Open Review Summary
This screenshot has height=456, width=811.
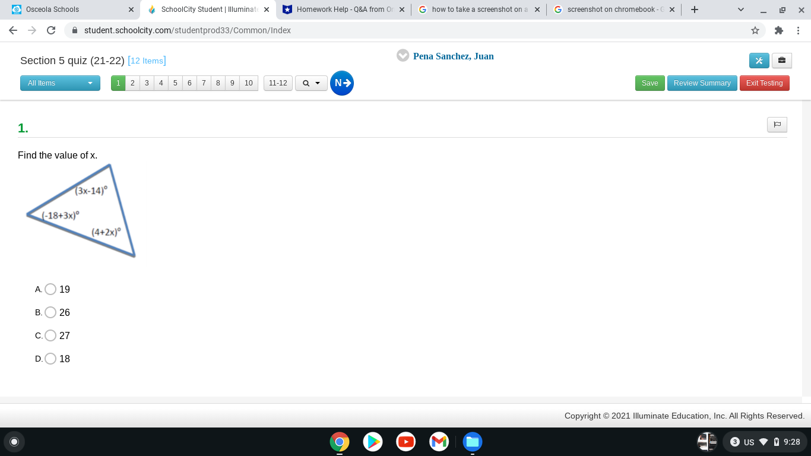point(702,83)
